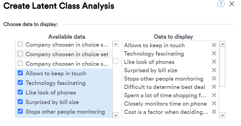
Task: Remove 'Allows to keep in touch' from display
Action: tap(214, 45)
